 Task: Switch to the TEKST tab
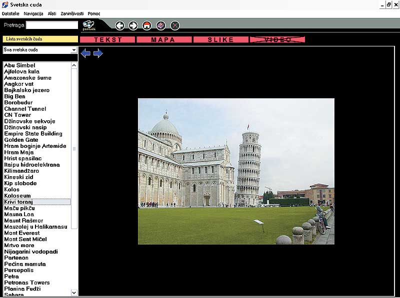[107, 39]
